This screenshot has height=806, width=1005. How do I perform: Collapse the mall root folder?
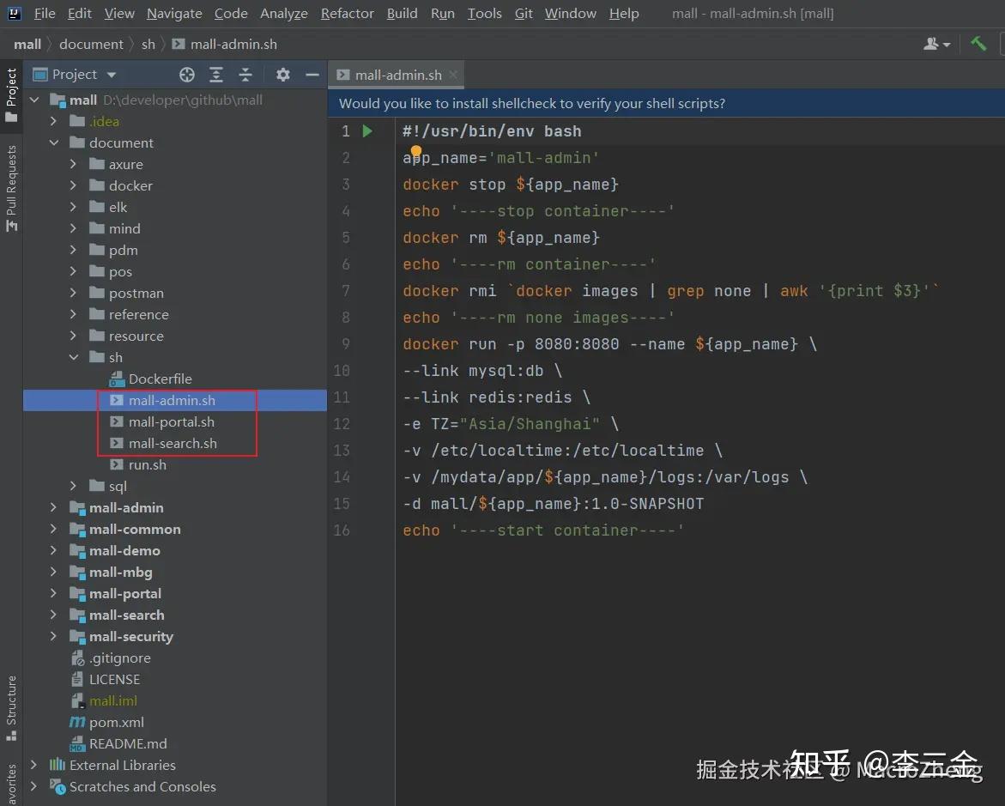point(34,100)
